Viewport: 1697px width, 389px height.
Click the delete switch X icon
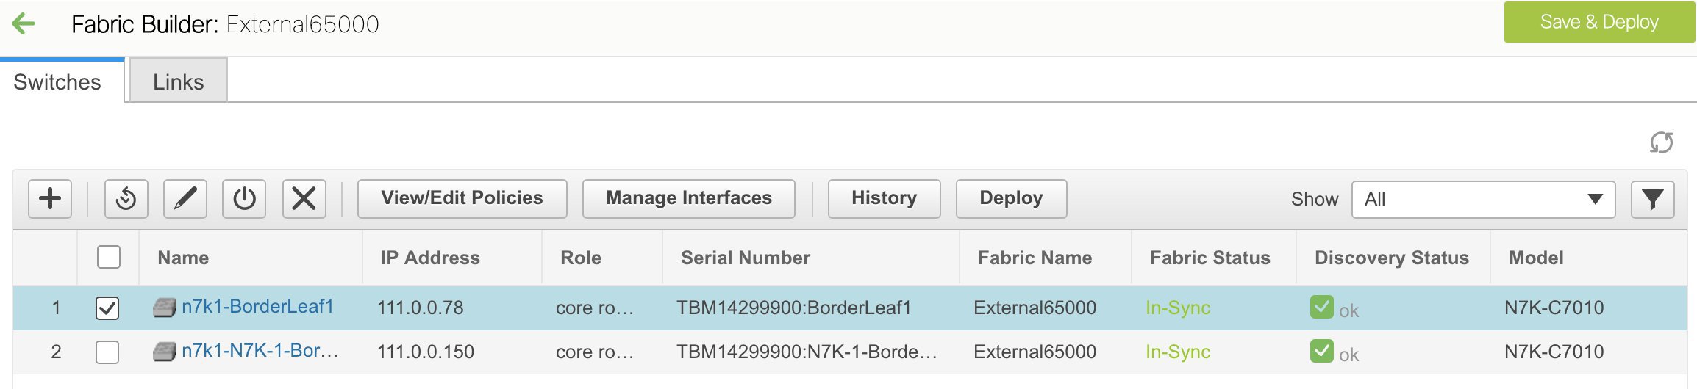click(304, 199)
